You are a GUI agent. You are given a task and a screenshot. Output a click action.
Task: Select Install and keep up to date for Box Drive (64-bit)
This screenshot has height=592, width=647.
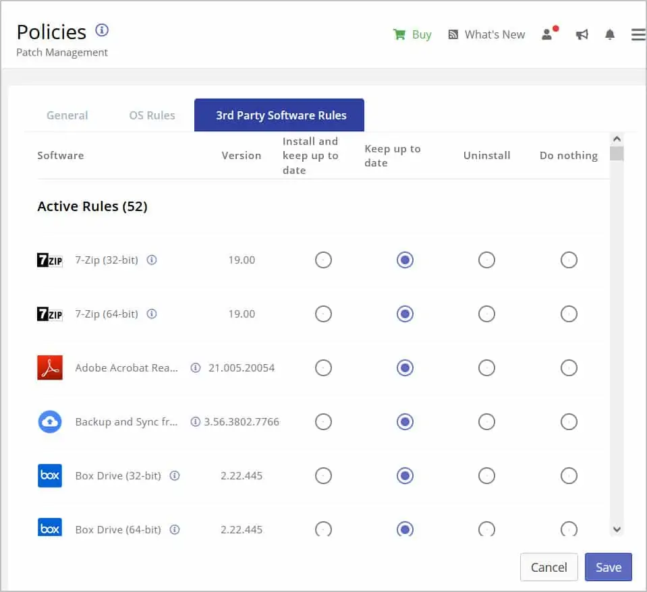click(324, 529)
